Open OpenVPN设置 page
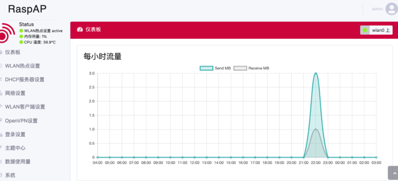 pos(22,121)
